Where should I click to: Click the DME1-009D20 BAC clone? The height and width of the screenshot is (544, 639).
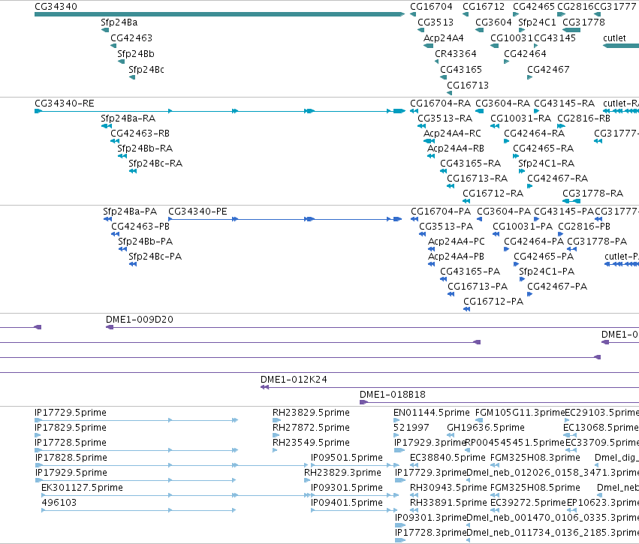point(372,327)
